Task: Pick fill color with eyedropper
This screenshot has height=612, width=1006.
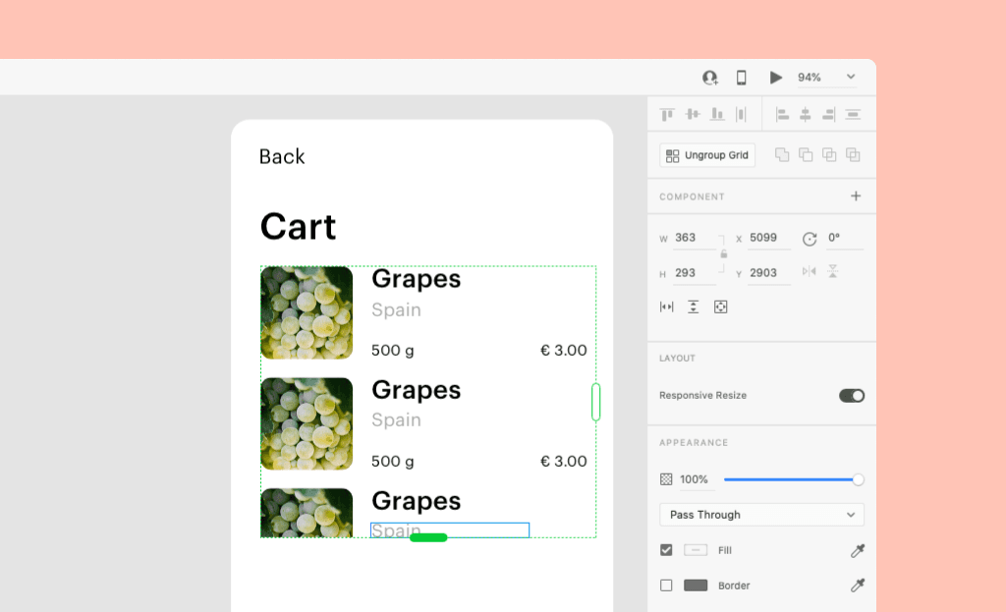Action: 858,551
